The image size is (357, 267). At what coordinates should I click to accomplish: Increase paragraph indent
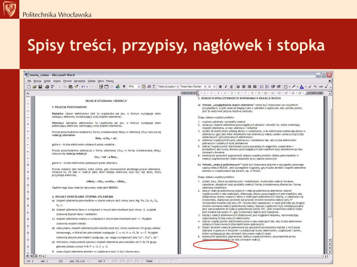pyautogui.click(x=279, y=87)
